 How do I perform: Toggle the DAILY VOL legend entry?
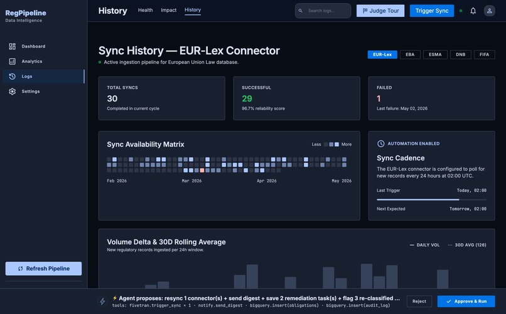pos(424,245)
